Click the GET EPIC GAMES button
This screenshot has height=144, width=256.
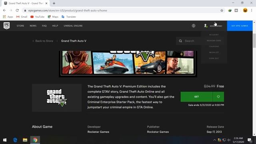tap(240, 26)
